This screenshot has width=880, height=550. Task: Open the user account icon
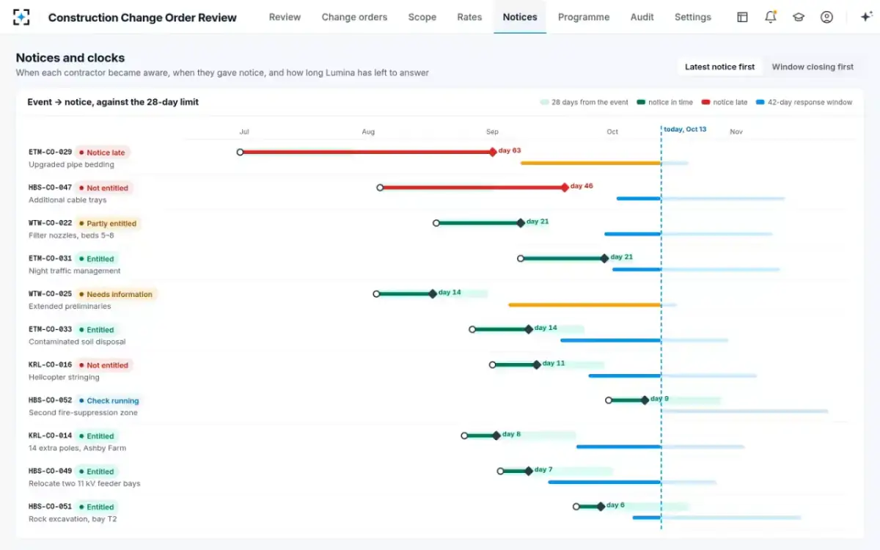click(826, 17)
